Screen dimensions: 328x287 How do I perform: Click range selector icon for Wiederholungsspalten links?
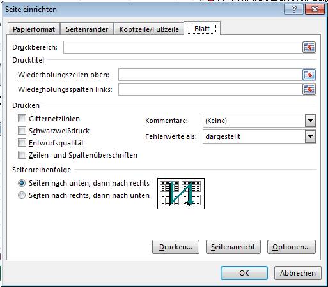click(309, 89)
